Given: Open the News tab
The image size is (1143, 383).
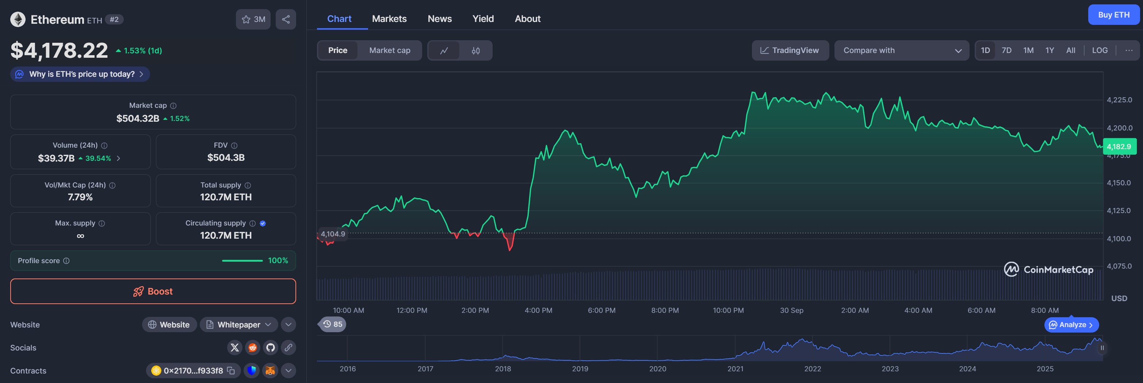Looking at the screenshot, I should 439,19.
